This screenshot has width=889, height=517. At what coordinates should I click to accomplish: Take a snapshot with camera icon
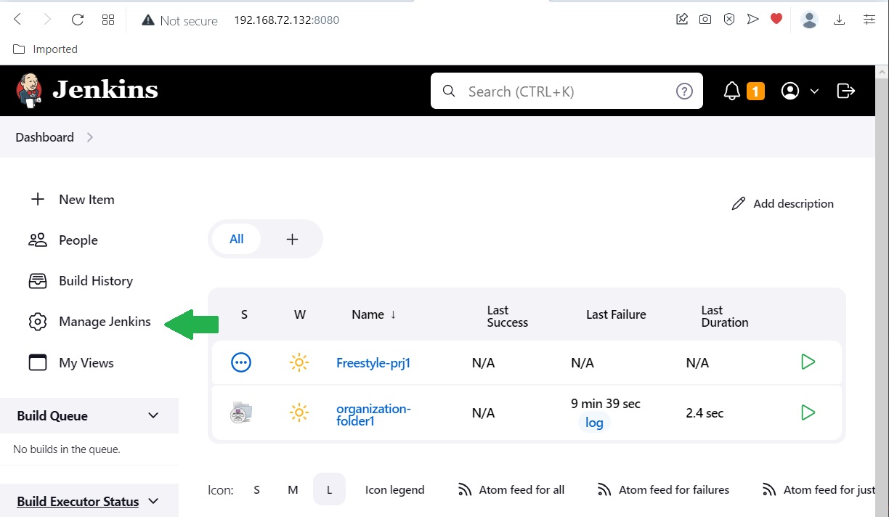[x=705, y=20]
